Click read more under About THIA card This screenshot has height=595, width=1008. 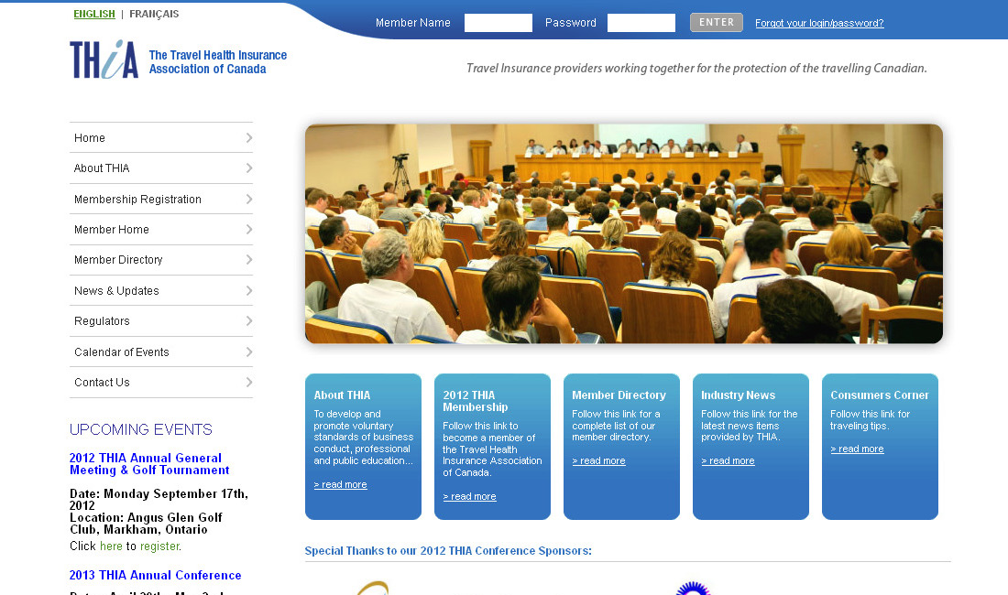(340, 484)
